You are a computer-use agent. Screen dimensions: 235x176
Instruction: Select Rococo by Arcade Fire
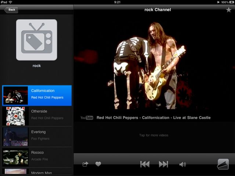click(x=37, y=157)
